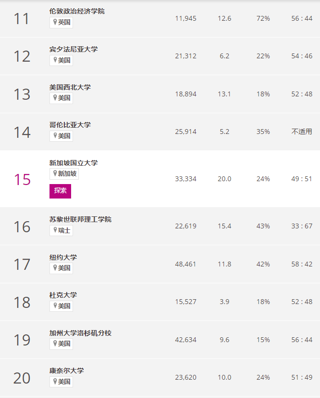
Task: Click 新加坡 location pin tag
Action: 64,174
